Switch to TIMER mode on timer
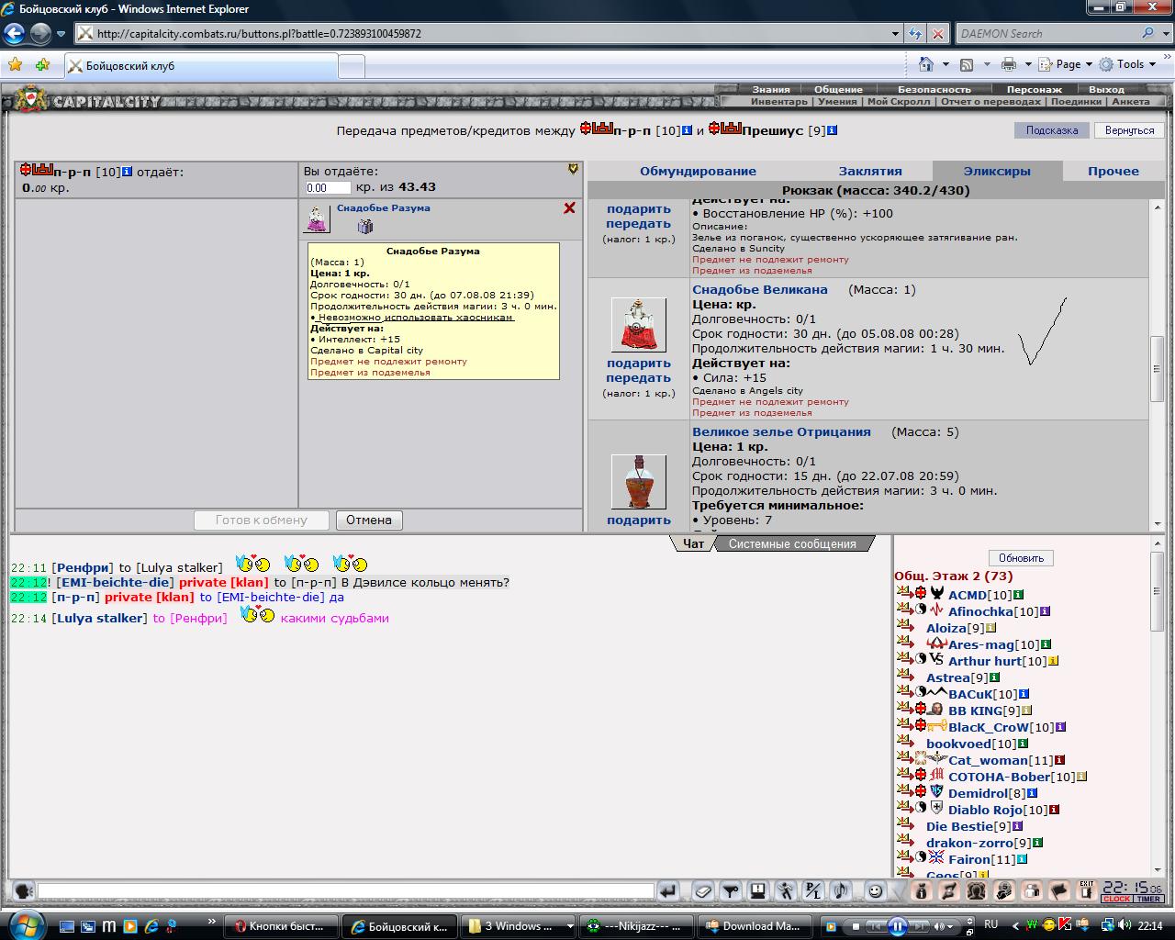Image resolution: width=1175 pixels, height=940 pixels. 1147,899
